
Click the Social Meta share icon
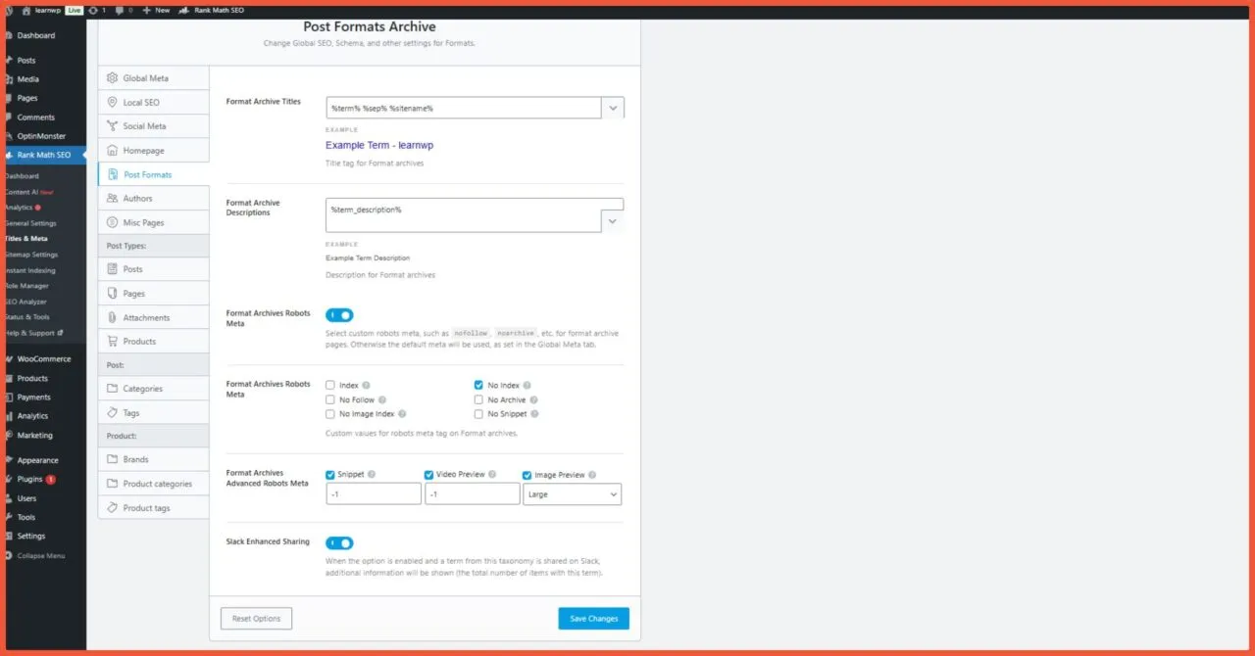(x=113, y=126)
